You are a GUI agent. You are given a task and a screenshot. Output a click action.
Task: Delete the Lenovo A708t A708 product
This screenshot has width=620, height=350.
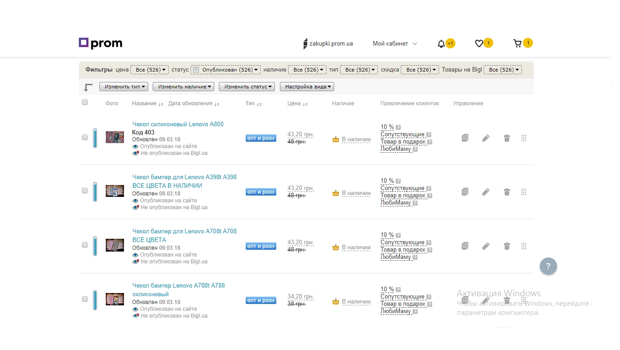[507, 246]
